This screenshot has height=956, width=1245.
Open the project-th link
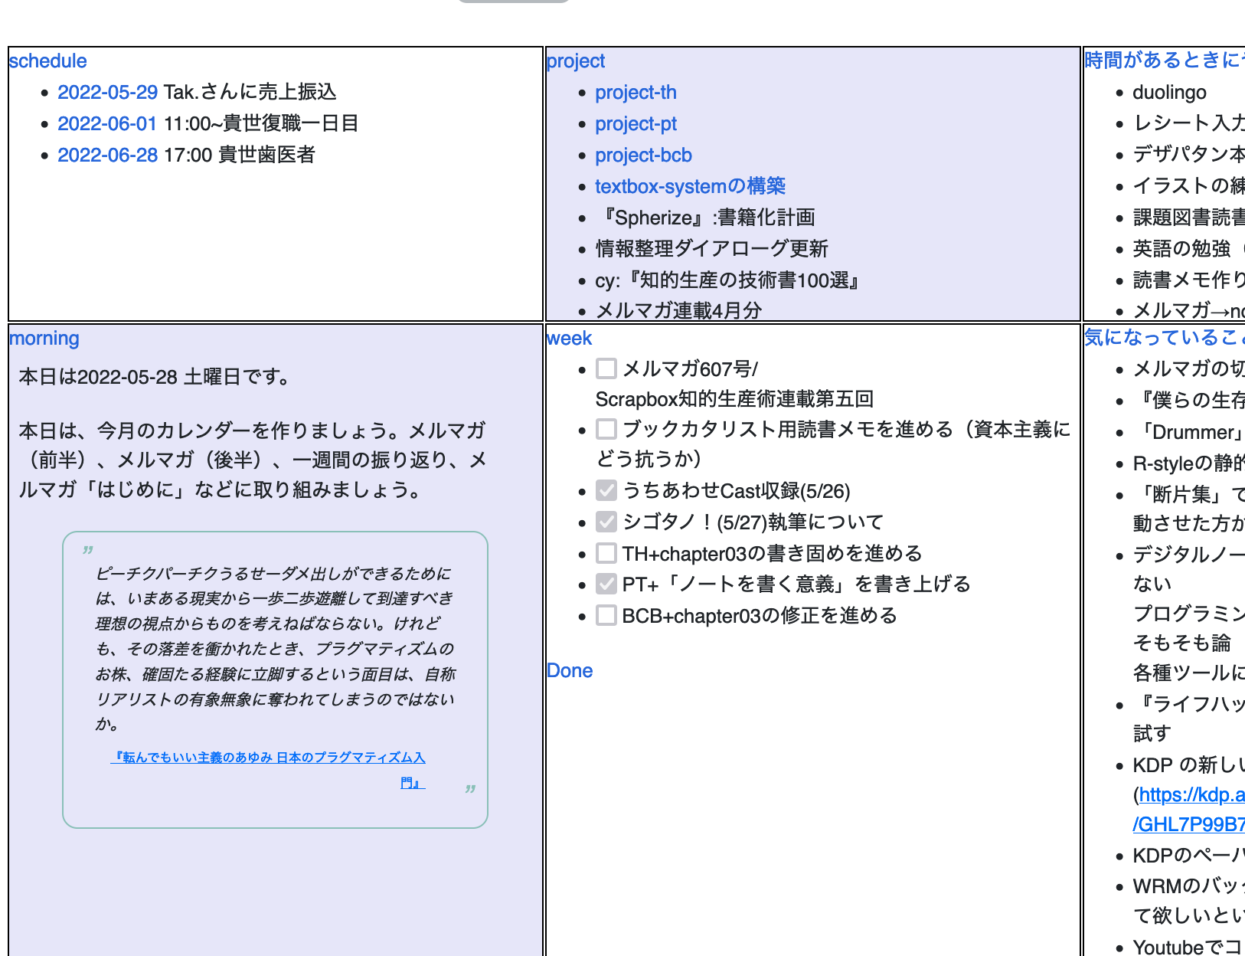coord(636,93)
